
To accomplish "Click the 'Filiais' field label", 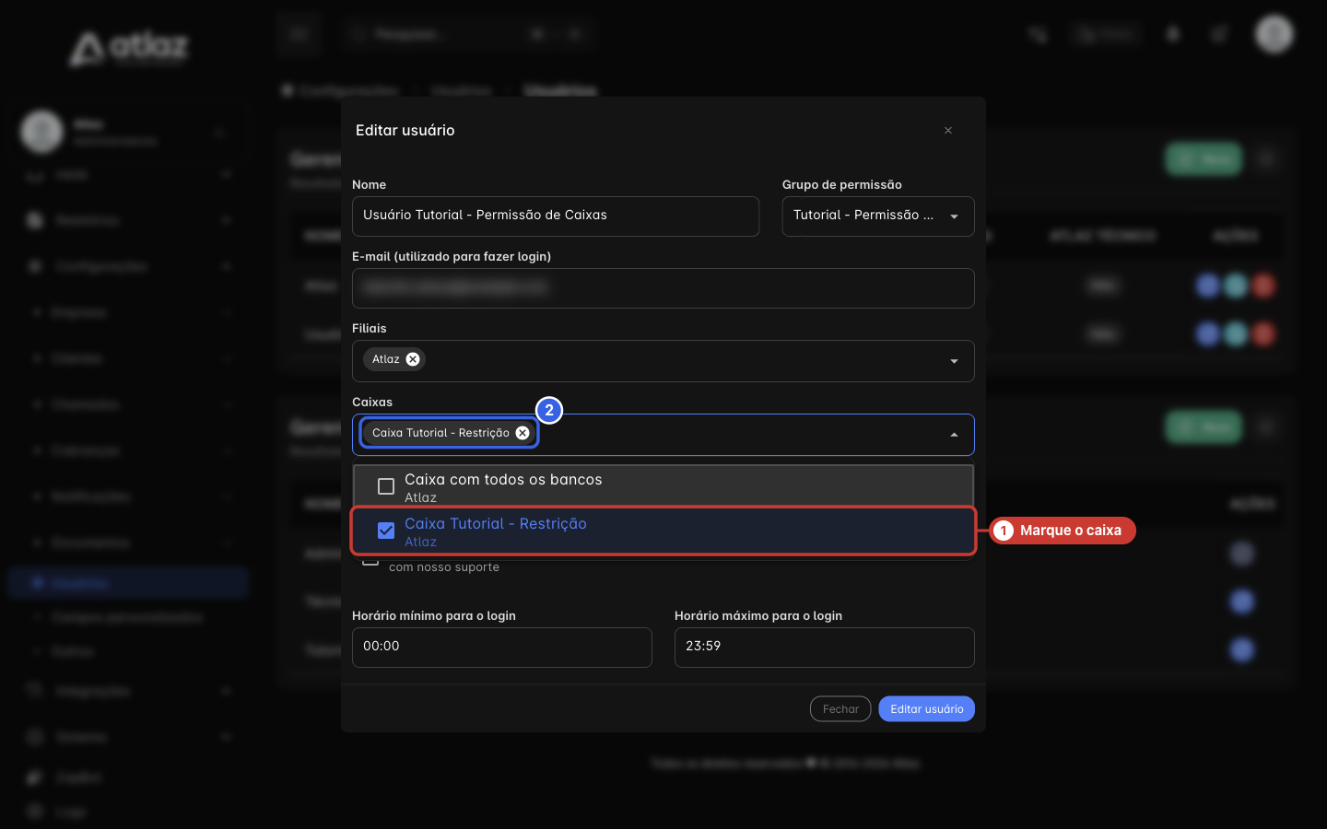I will (x=370, y=329).
